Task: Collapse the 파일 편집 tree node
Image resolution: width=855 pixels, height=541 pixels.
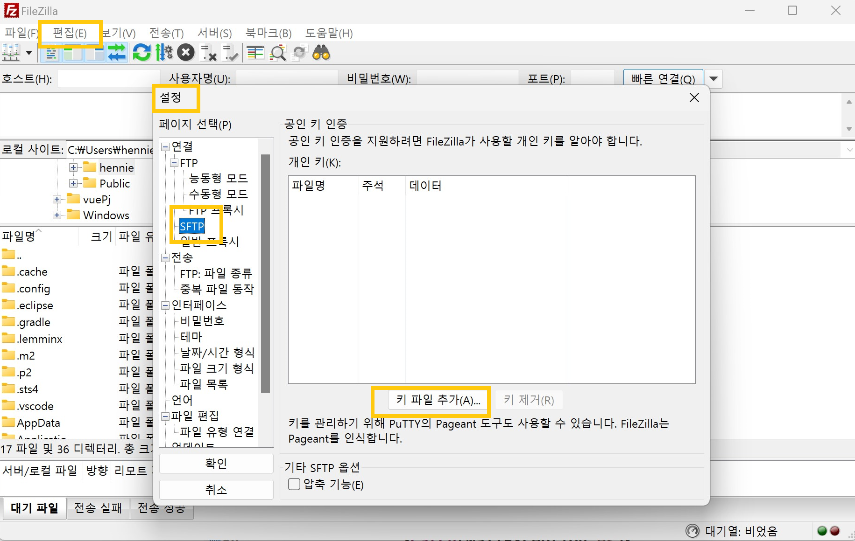Action: (x=165, y=416)
